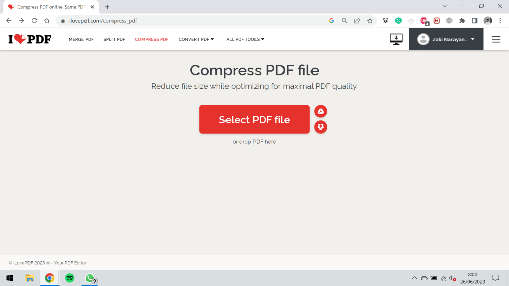
Task: Click the Select PDF file button
Action: coord(254,119)
